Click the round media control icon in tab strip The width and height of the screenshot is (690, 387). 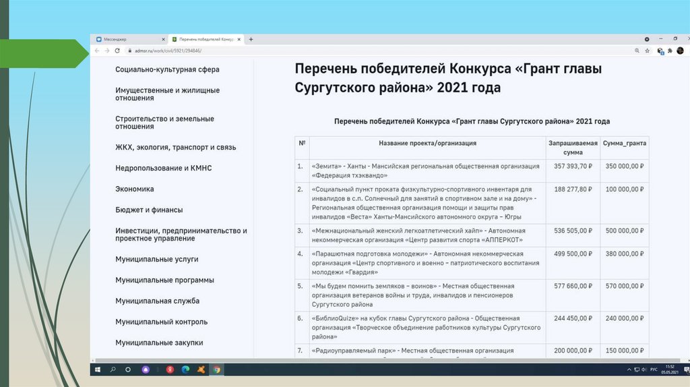(647, 39)
